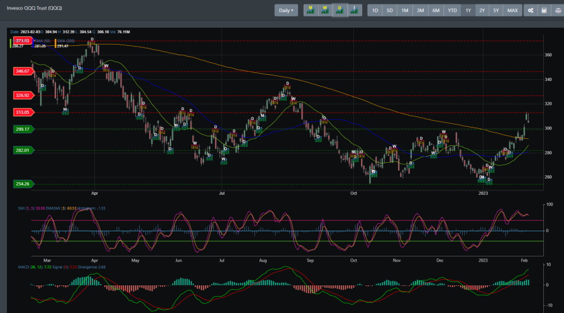Select the YTD time range

tap(452, 11)
